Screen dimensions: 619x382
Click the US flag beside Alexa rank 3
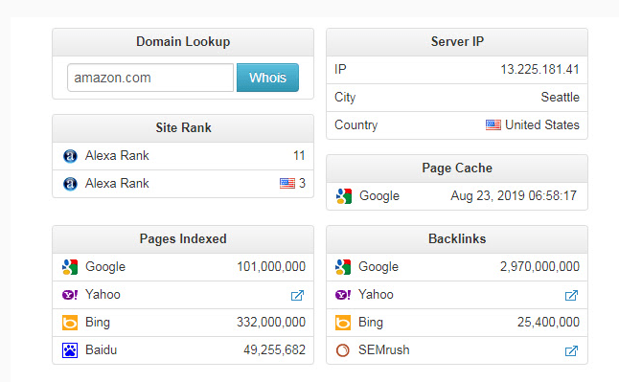click(x=287, y=183)
